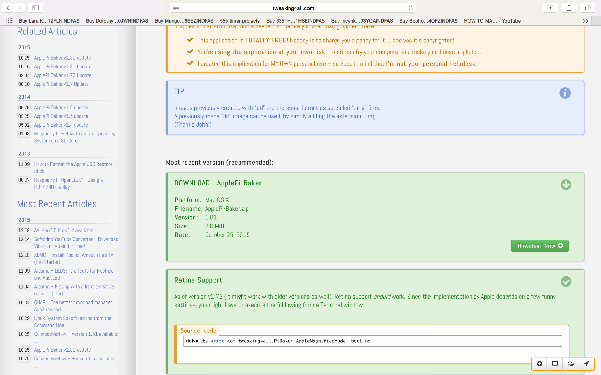Screen dimensions: 601x375
Task: Open the Buy Mango...6SEZINDFAS bookmark
Action: (x=184, y=21)
